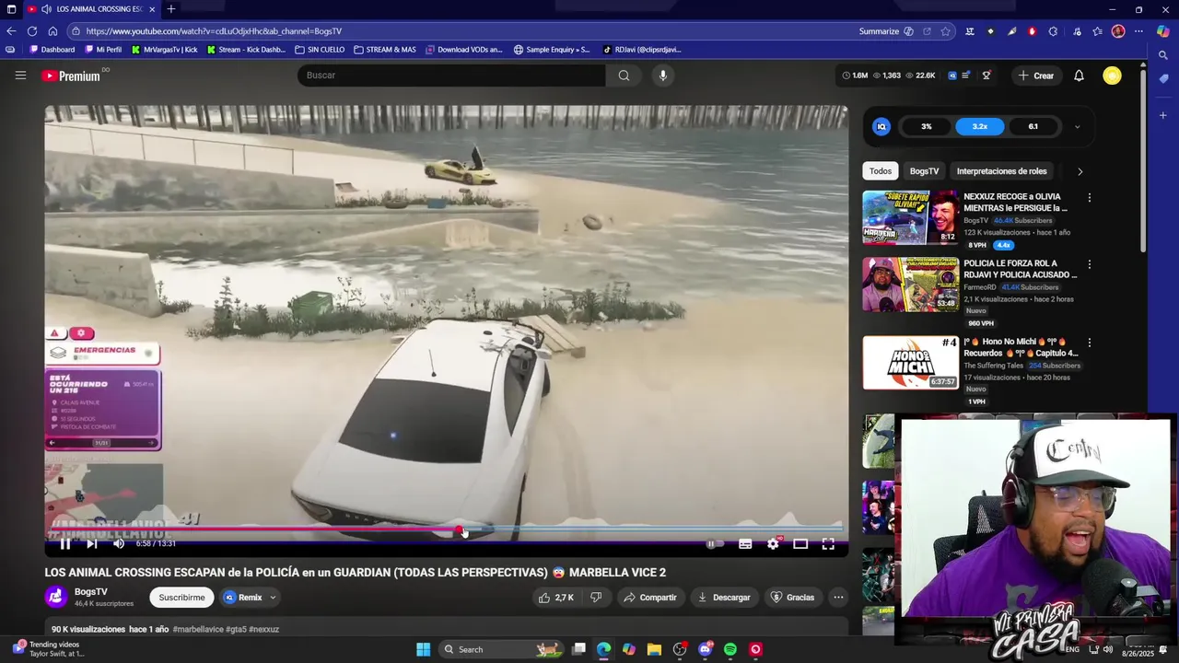Switch to theater mode

[x=800, y=544]
